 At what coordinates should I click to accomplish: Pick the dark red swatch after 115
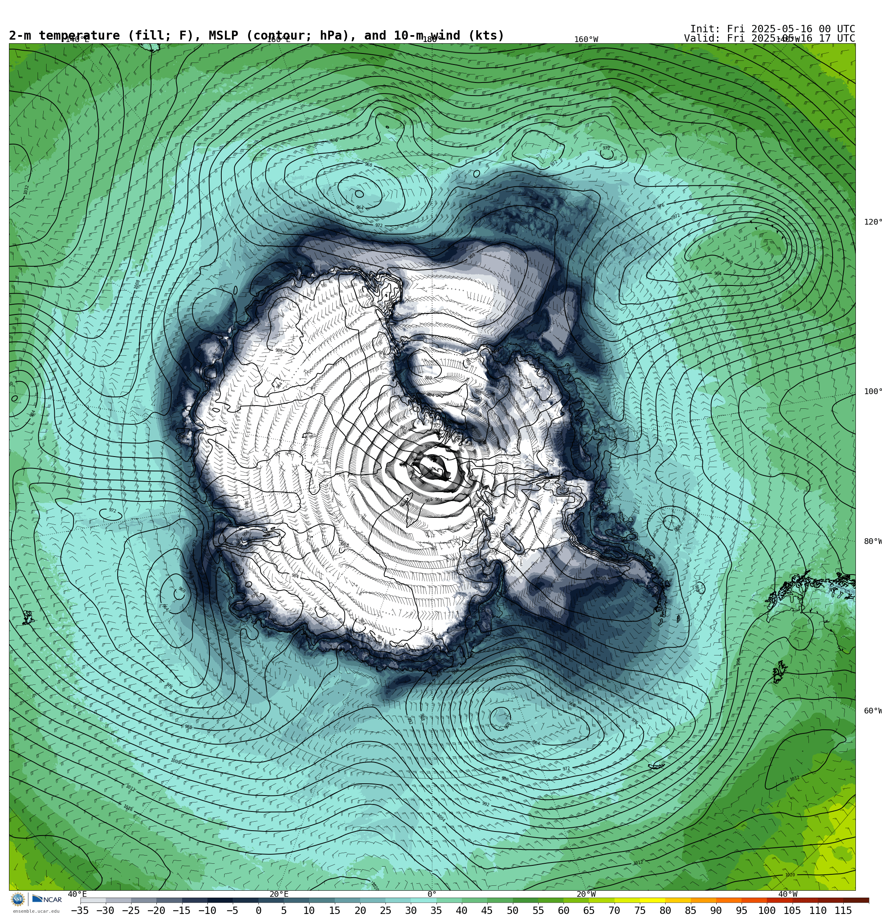[856, 900]
